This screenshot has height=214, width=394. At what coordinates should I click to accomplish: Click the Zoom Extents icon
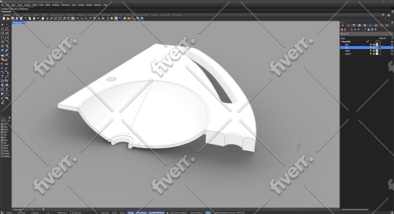(60, 19)
